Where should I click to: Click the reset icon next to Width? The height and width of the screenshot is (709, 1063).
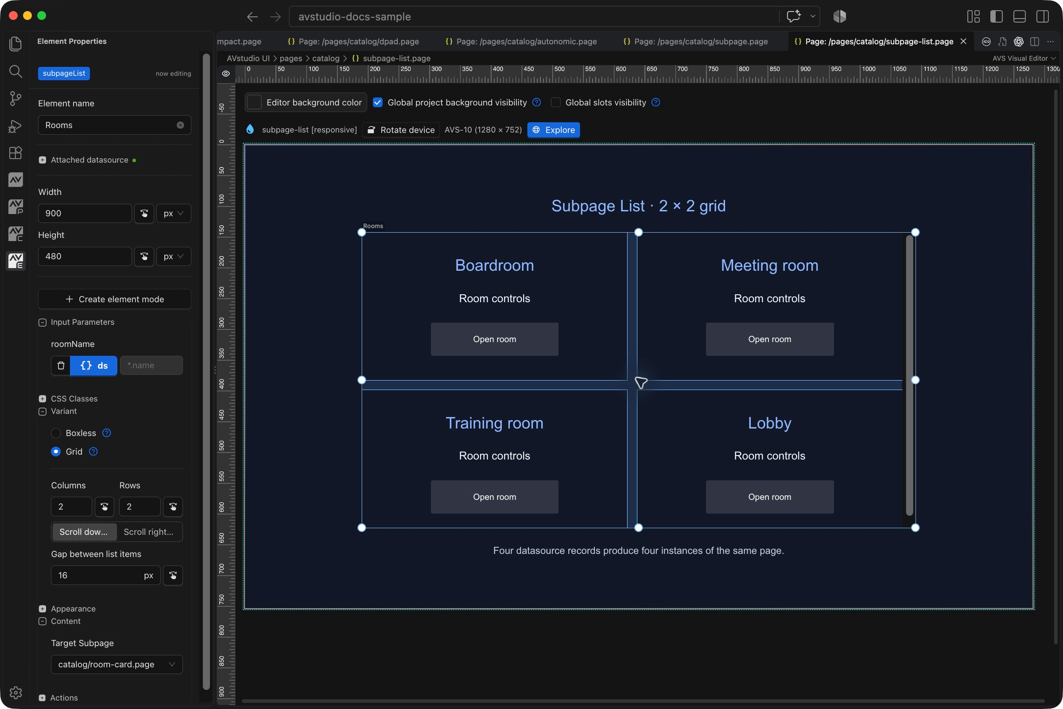[x=144, y=214]
